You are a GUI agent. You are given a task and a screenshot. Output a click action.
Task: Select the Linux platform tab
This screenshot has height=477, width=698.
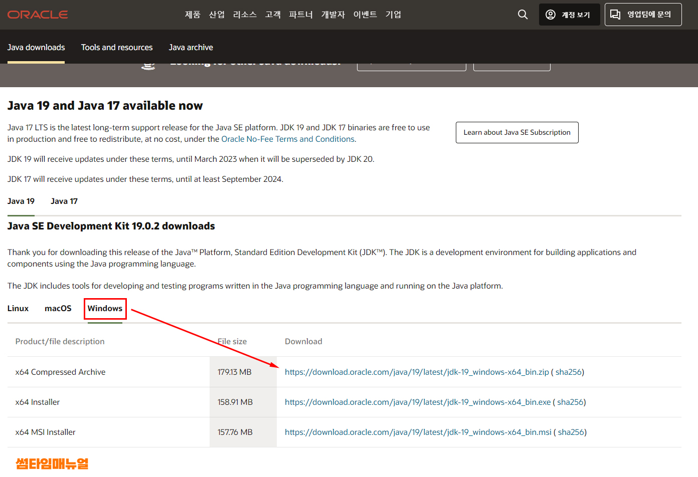(x=18, y=308)
